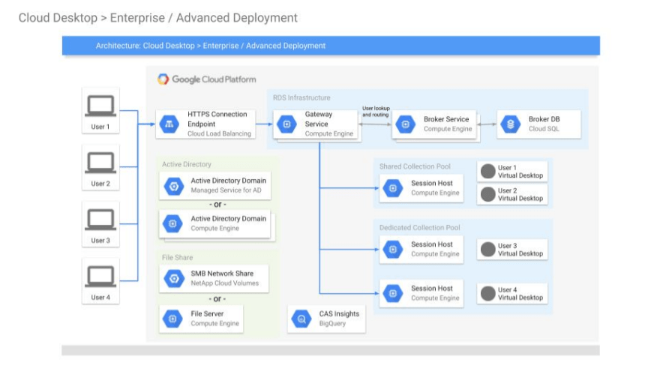Image resolution: width=645 pixels, height=389 pixels.
Task: Click the User lookup and routing annotation
Action: [376, 112]
